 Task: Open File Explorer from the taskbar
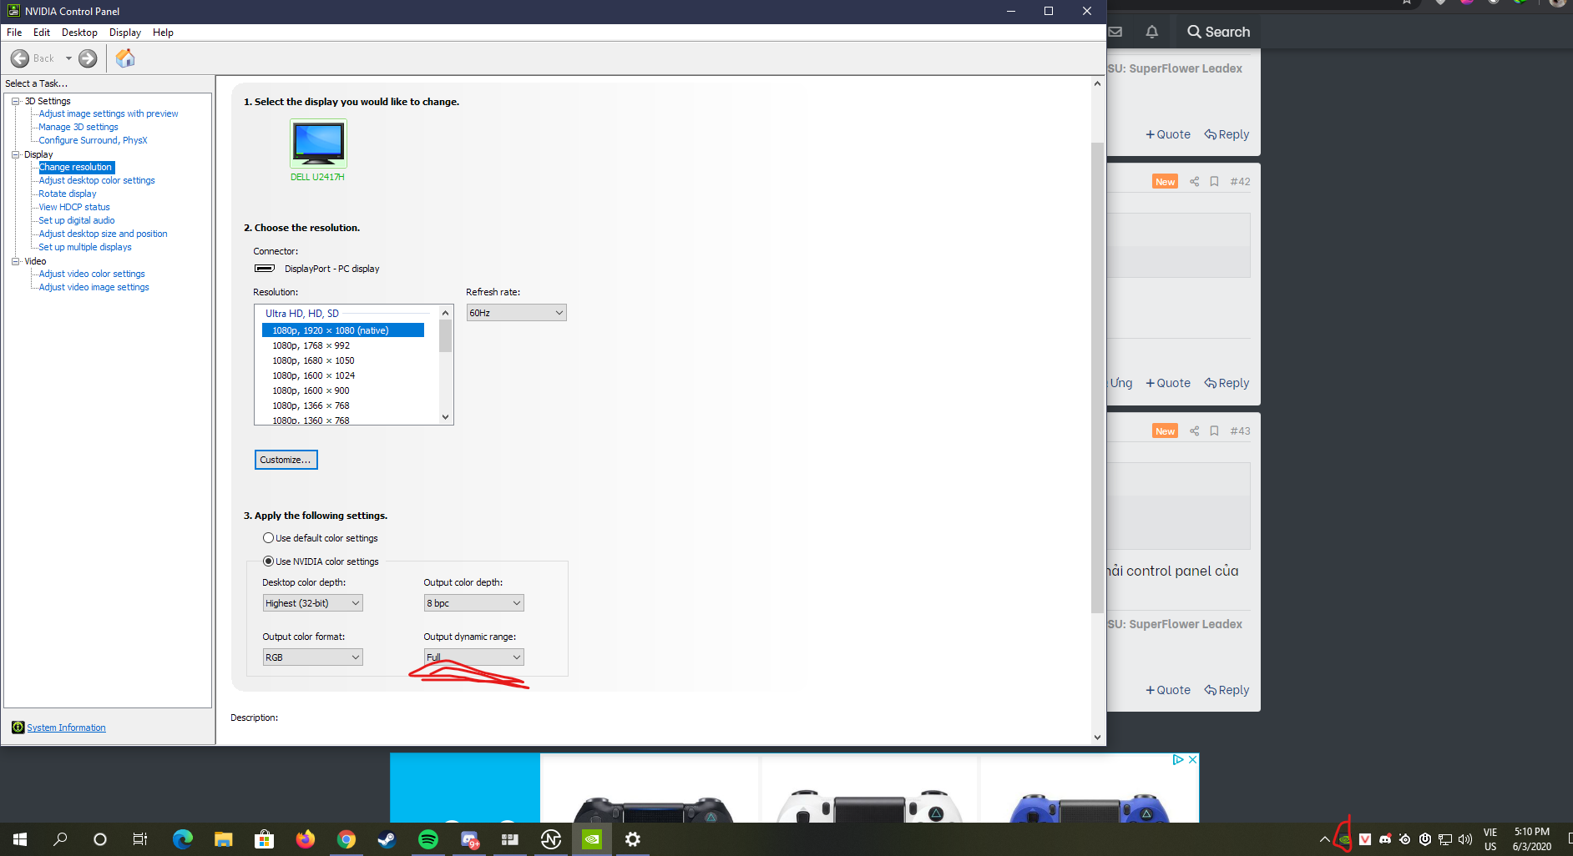click(223, 839)
